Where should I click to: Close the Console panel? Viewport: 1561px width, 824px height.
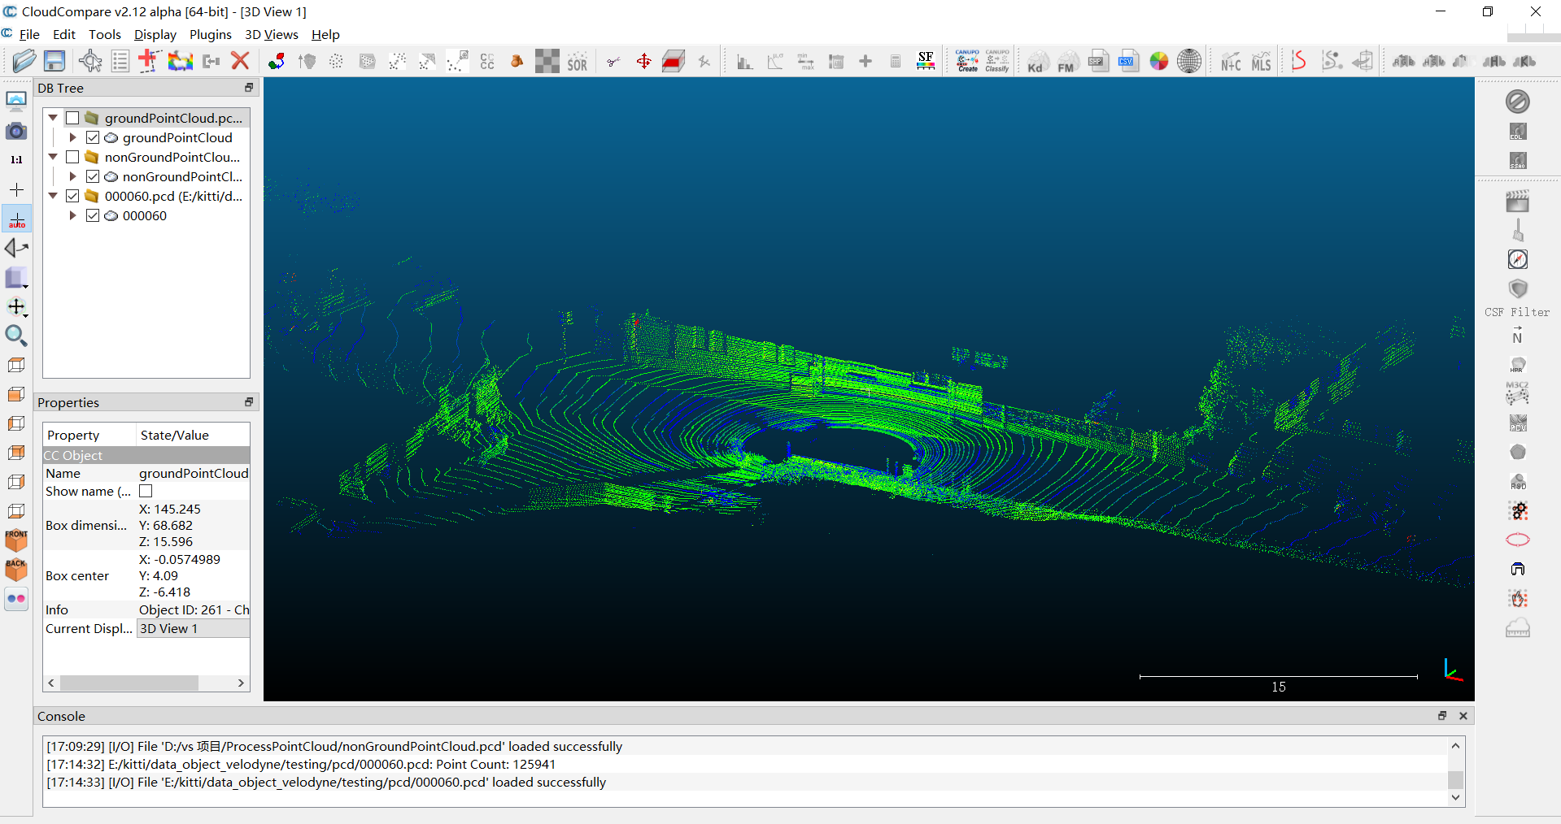click(1463, 716)
